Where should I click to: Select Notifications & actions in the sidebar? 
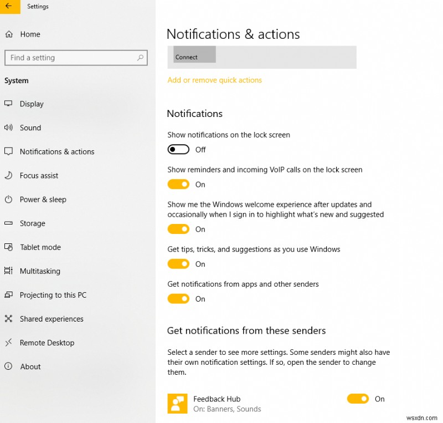56,151
